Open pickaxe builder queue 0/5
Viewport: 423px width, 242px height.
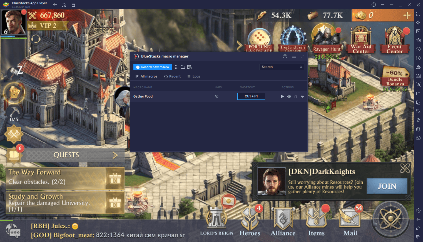point(14,114)
